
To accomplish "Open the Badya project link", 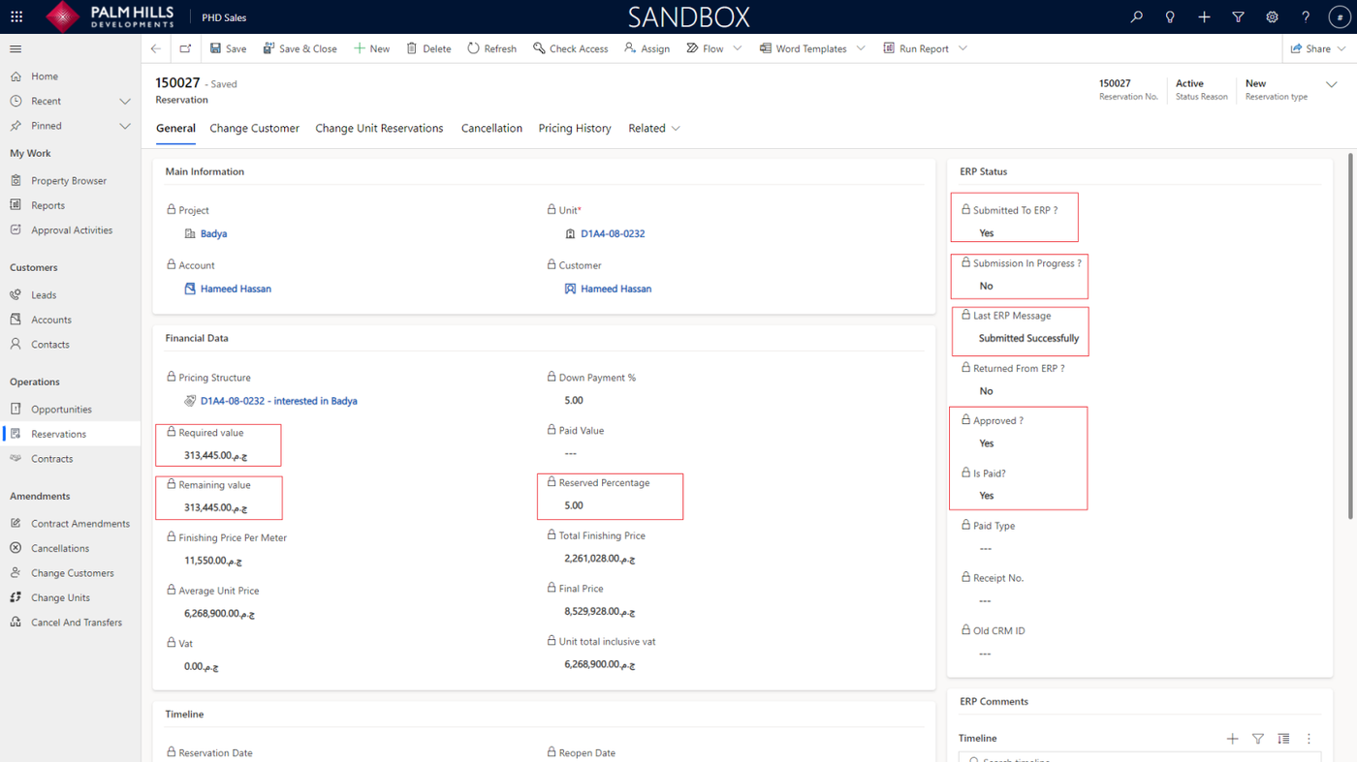I will pos(213,233).
